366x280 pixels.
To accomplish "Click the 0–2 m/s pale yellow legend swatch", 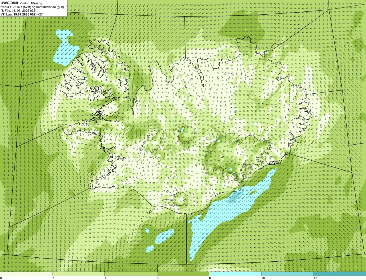I will (26, 274).
